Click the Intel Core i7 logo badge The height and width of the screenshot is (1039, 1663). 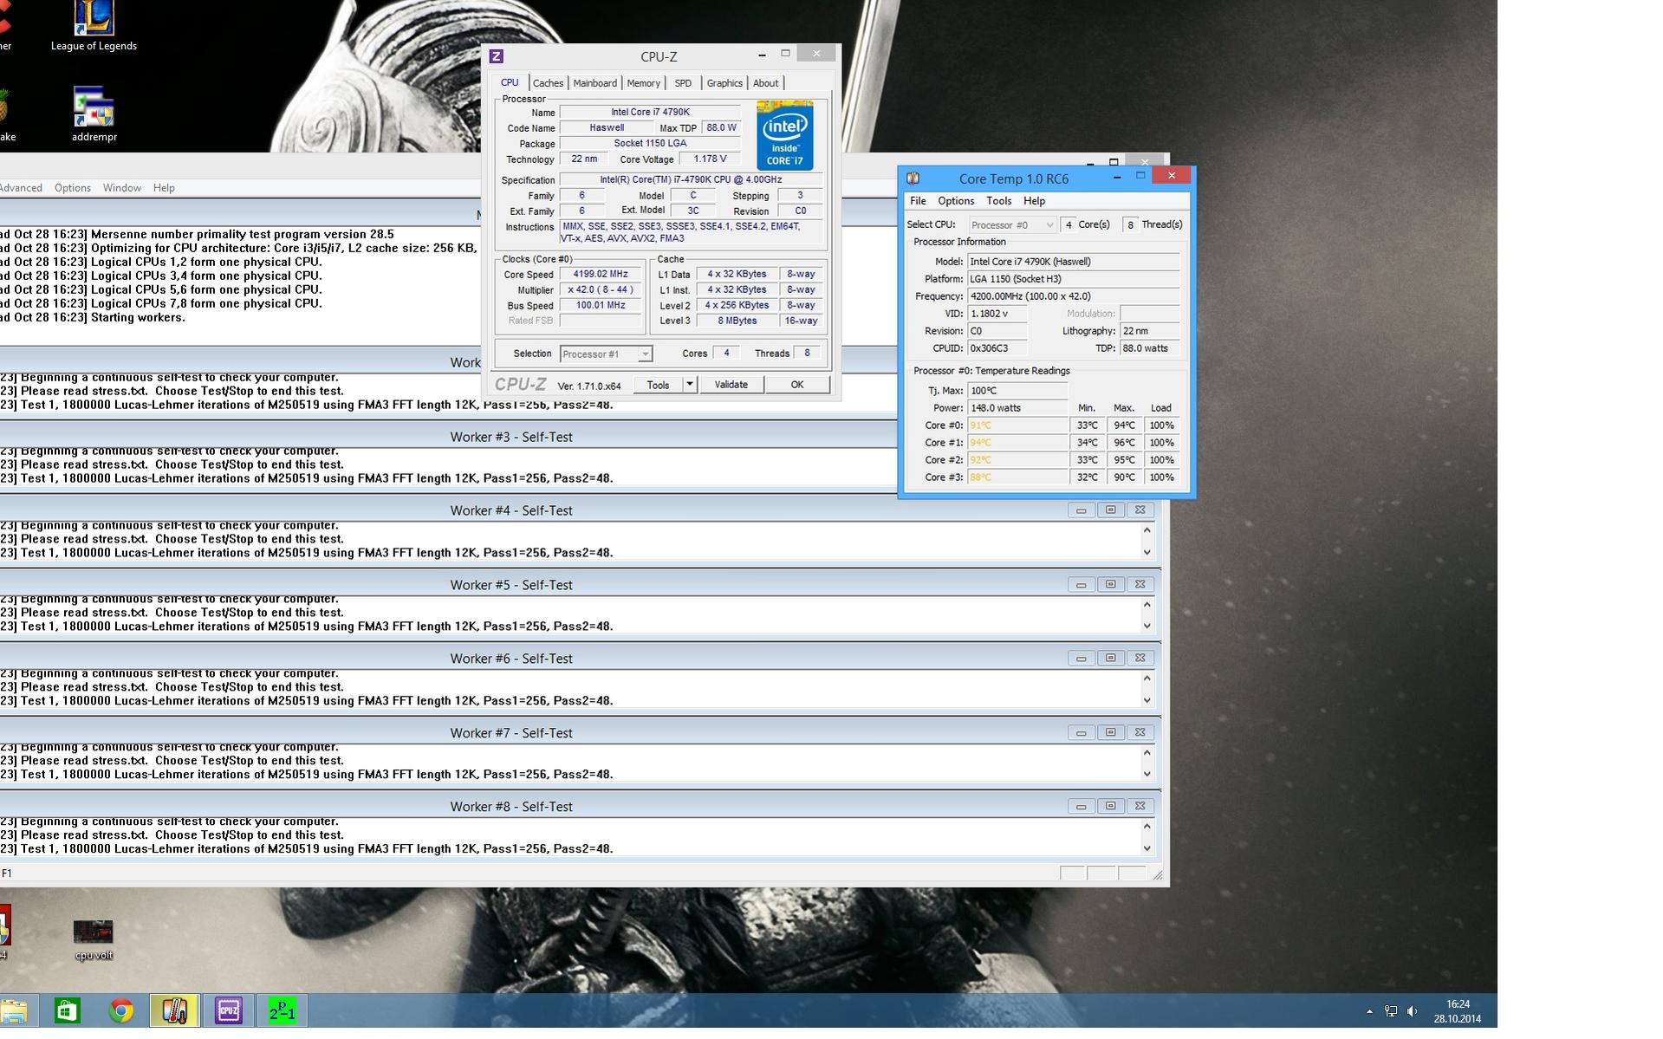[784, 135]
